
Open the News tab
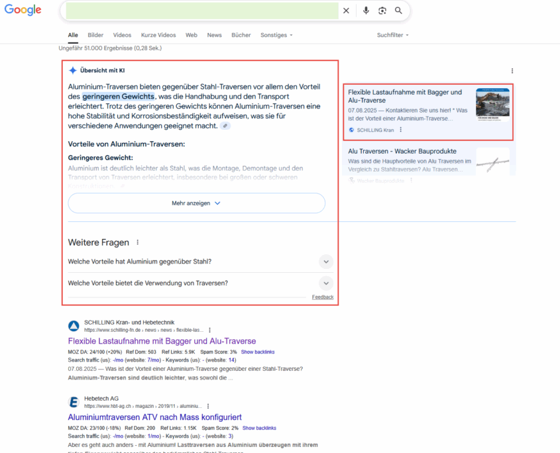214,35
